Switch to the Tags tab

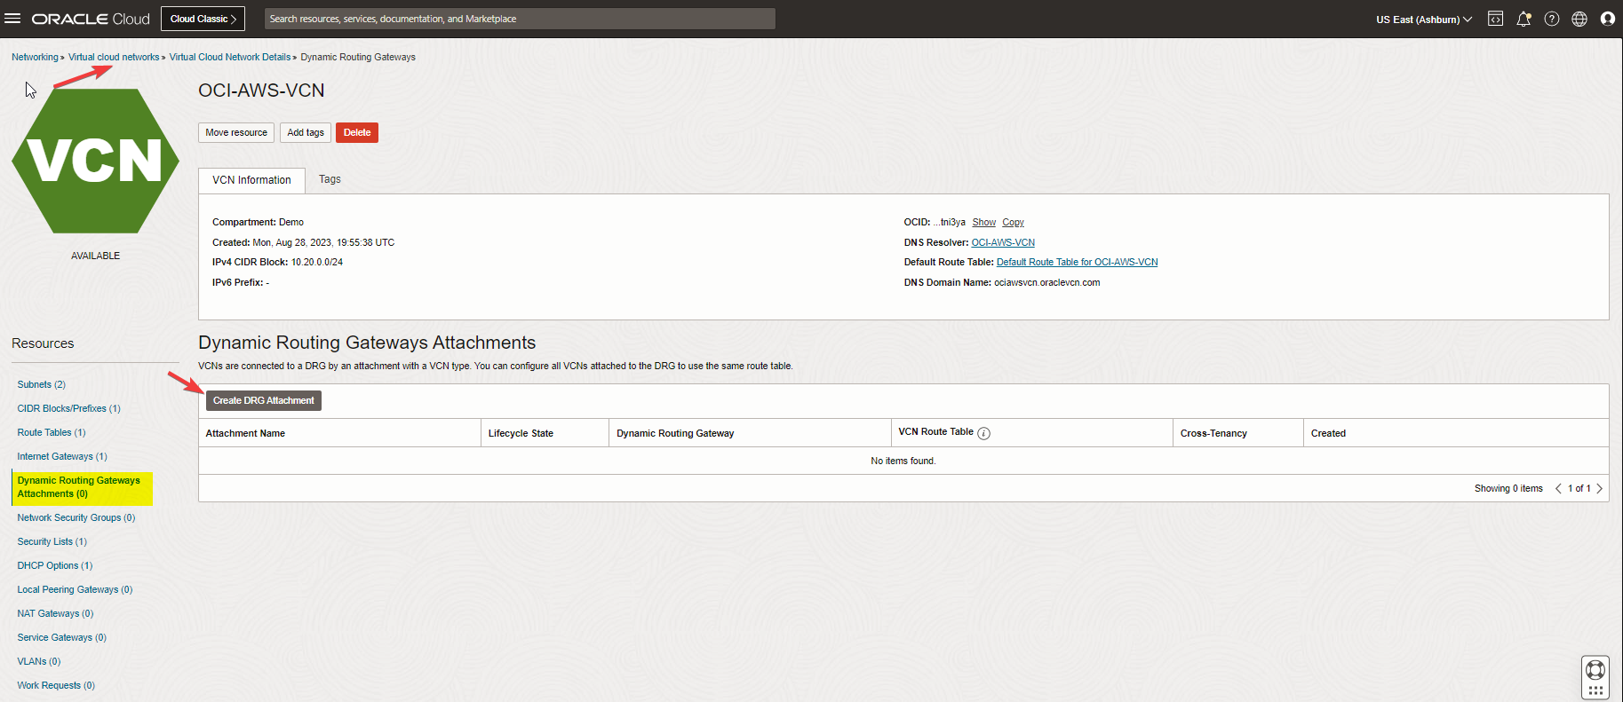[330, 179]
